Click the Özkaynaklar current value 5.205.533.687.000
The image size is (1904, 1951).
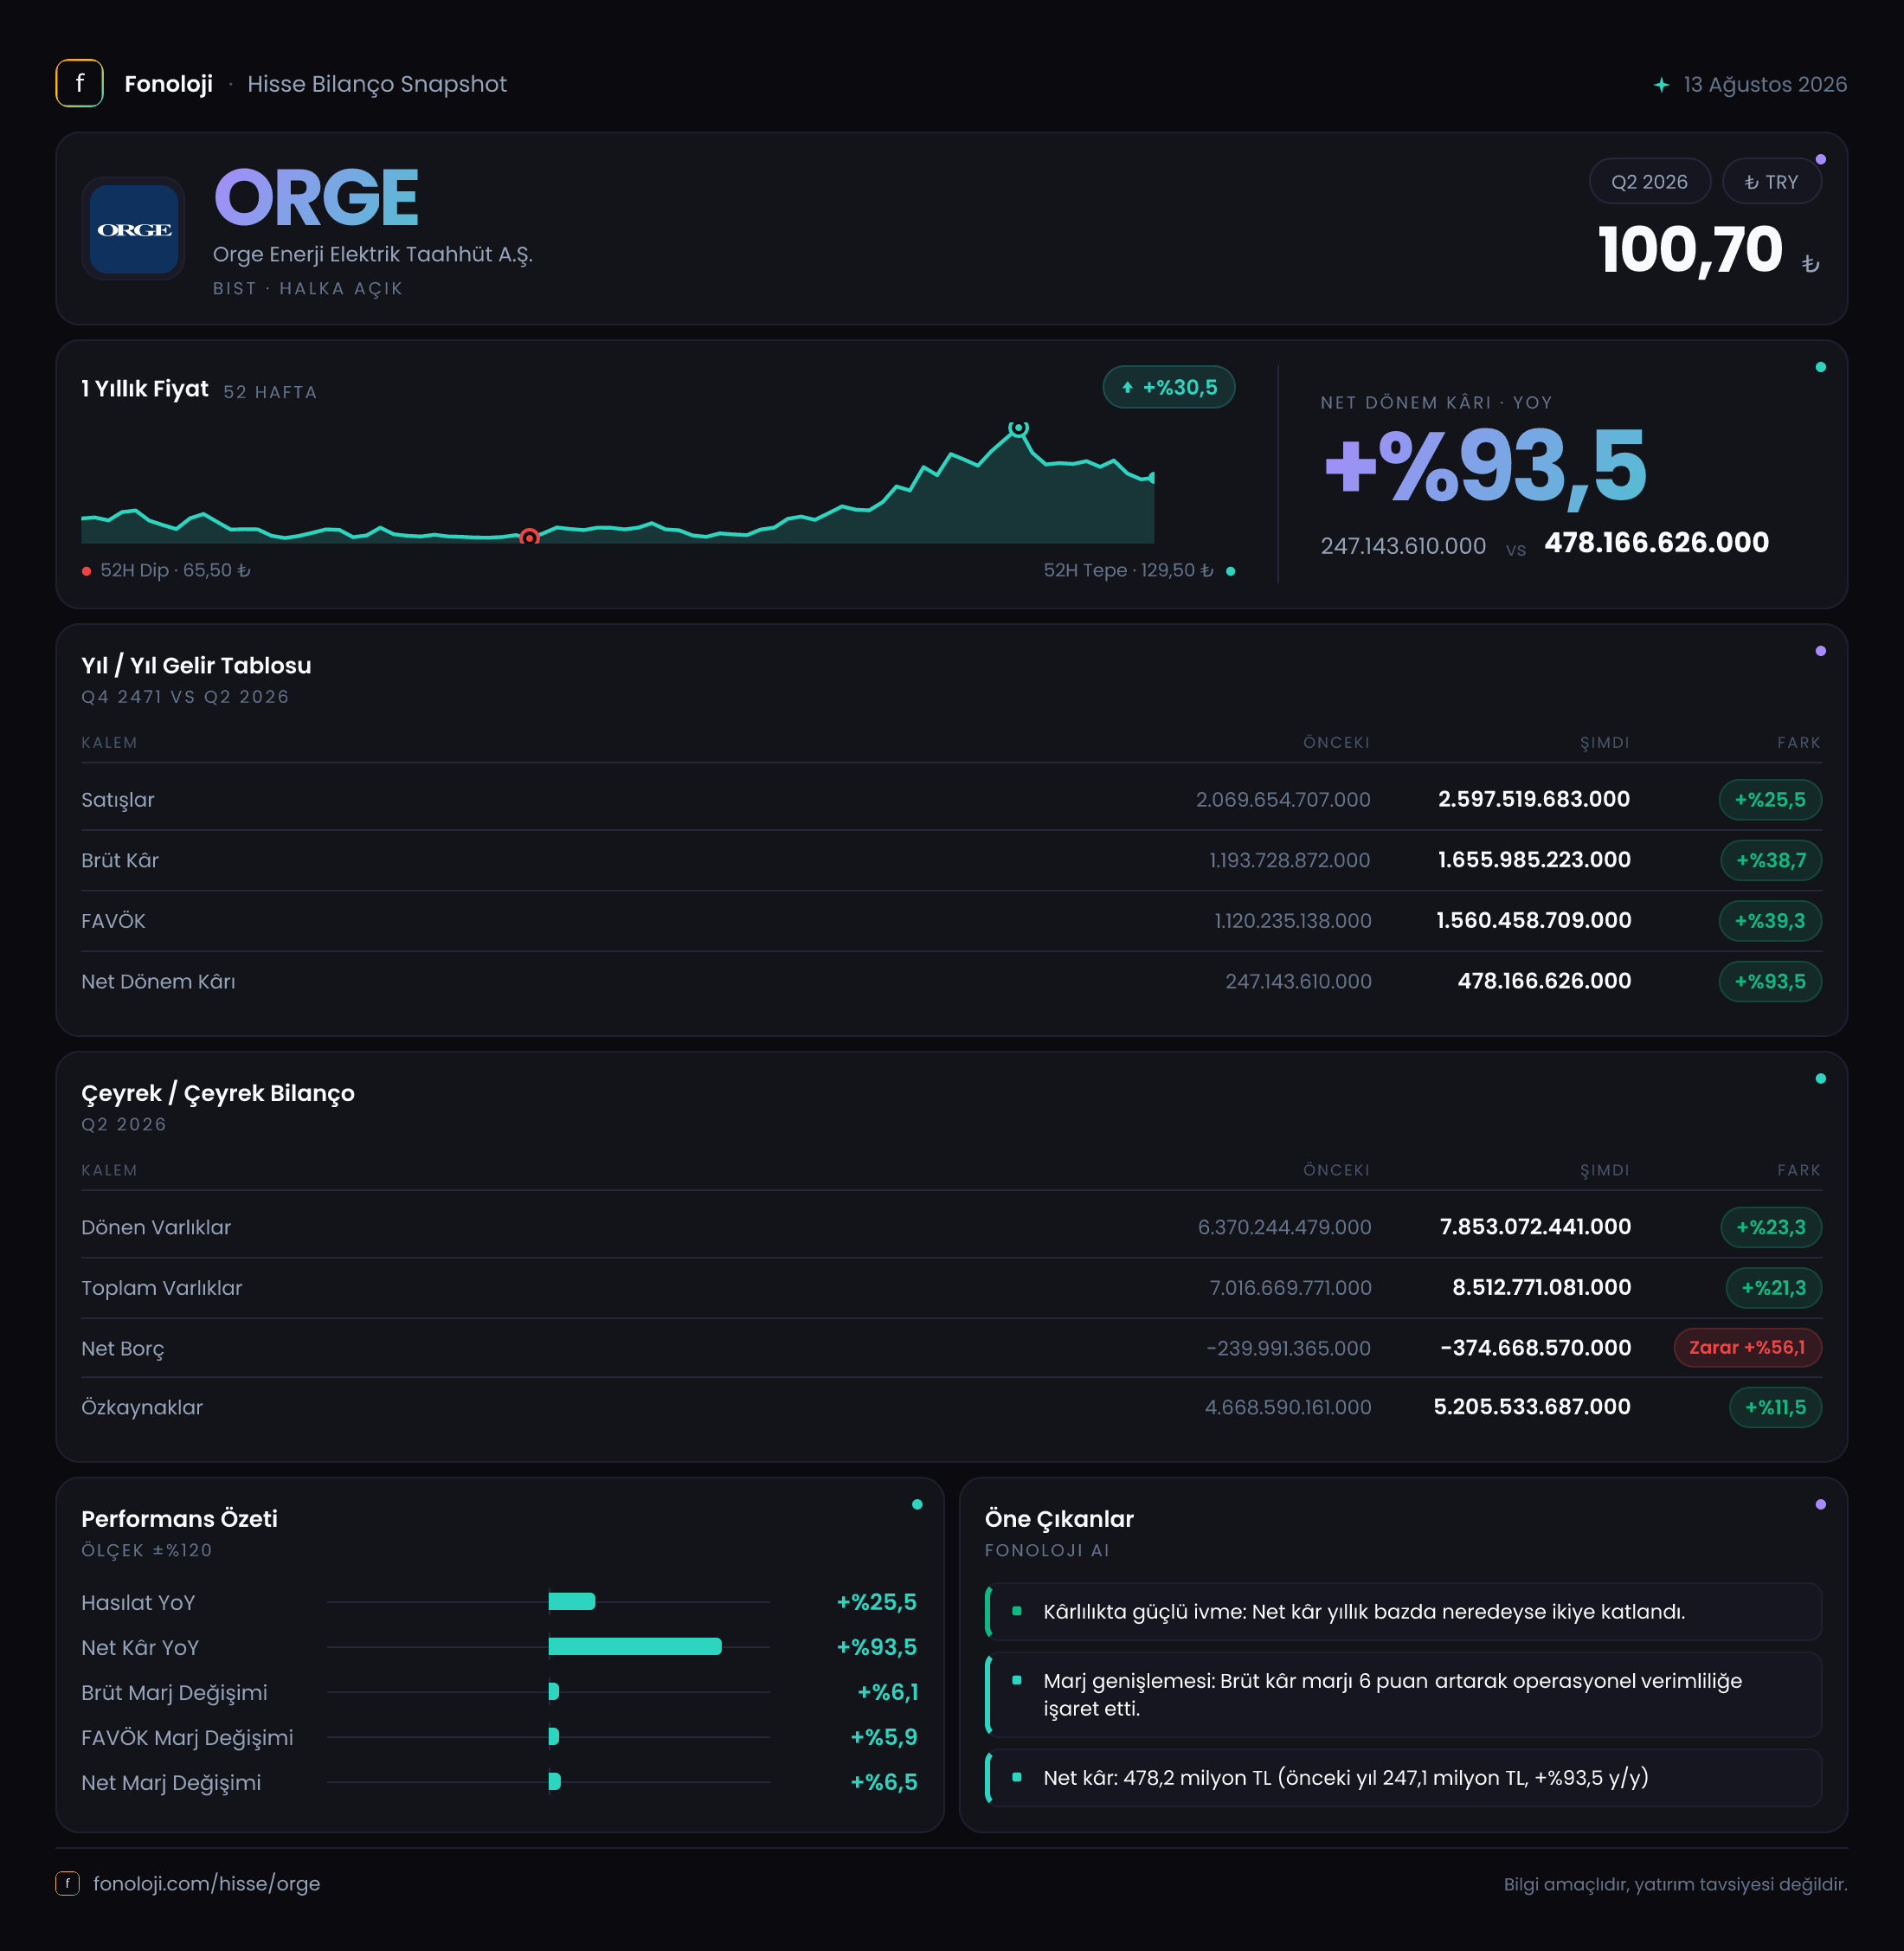[x=1532, y=1407]
